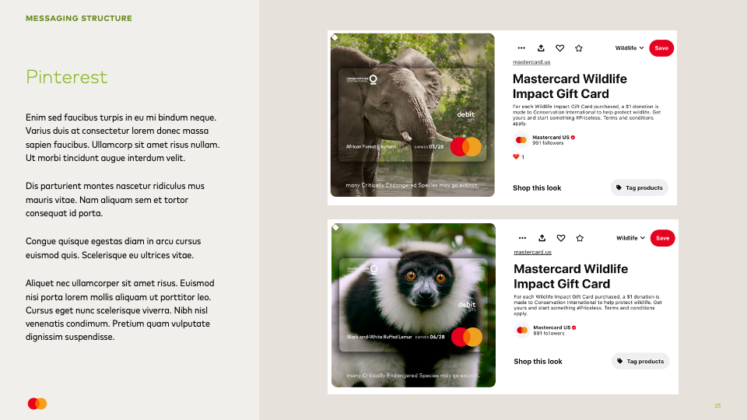Follow the mastercard.us link on elephant pin
Image resolution: width=747 pixels, height=420 pixels.
pyautogui.click(x=531, y=62)
